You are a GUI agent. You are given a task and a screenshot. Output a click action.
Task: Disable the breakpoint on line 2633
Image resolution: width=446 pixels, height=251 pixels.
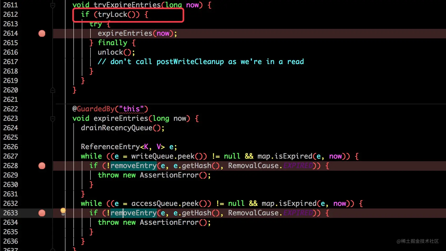point(42,213)
